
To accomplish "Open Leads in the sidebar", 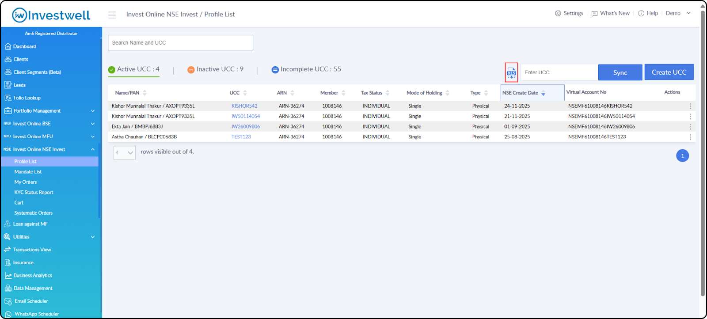I will coord(15,85).
